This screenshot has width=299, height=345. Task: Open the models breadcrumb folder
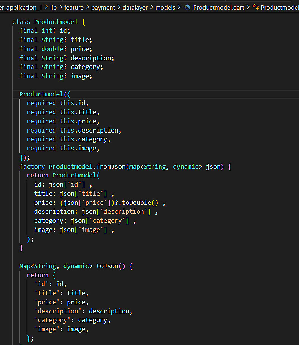(165, 7)
